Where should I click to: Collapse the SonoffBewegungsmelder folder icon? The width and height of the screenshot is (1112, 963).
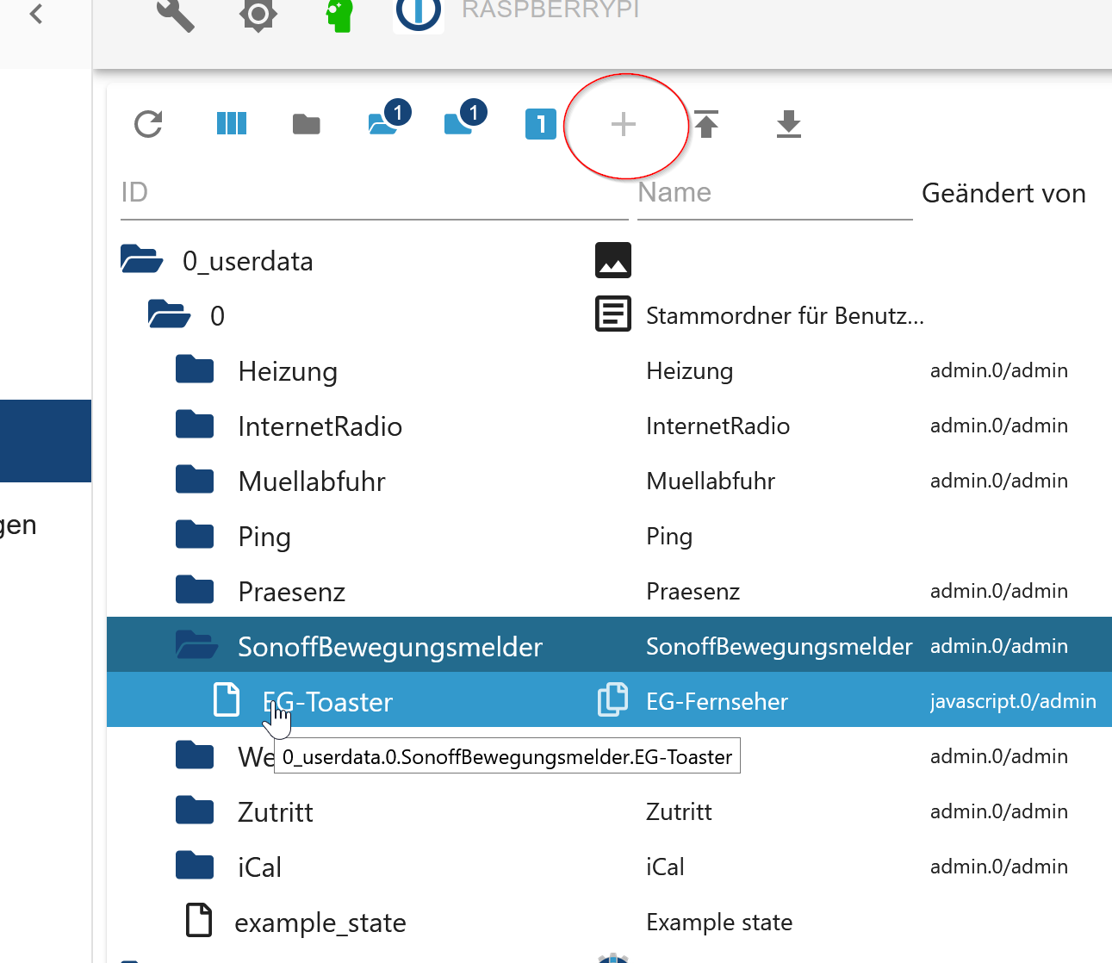click(x=197, y=644)
